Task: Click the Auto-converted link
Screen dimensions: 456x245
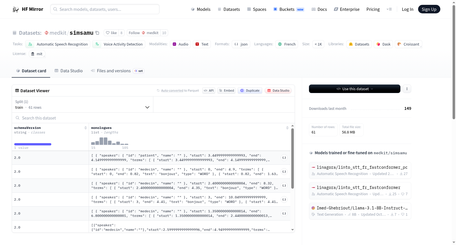Action: (x=172, y=90)
